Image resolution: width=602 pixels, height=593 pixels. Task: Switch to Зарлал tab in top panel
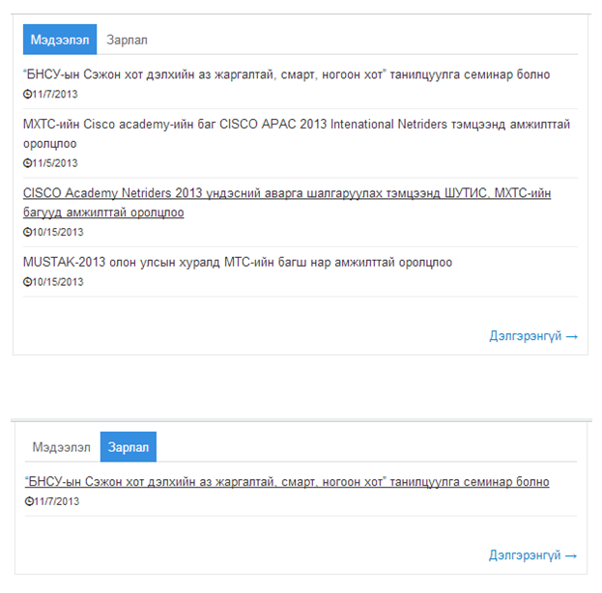127,40
